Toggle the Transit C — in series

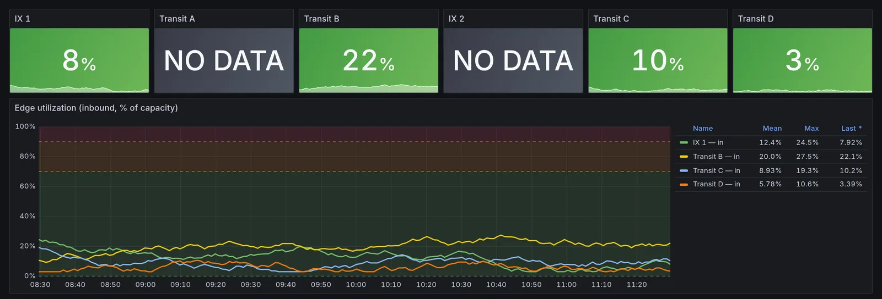pos(717,170)
